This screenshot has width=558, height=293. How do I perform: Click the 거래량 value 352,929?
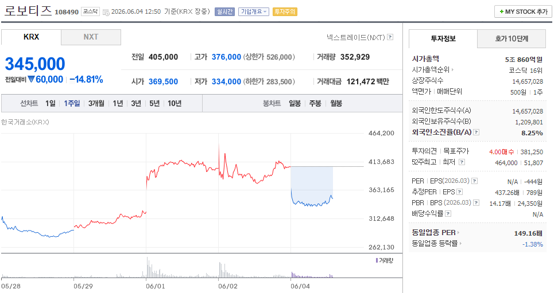click(355, 57)
